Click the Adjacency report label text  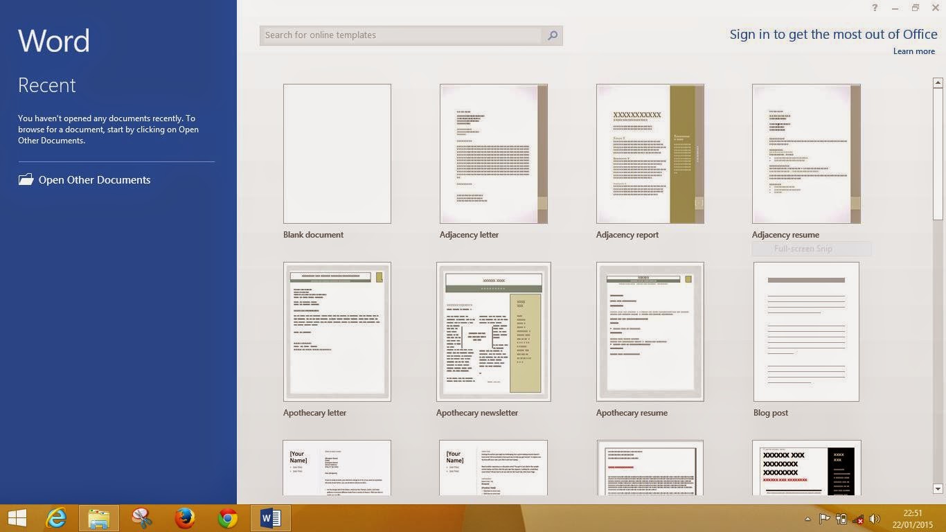coord(627,235)
